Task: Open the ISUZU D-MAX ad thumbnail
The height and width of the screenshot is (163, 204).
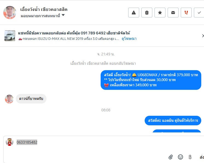Action: [x=10, y=36]
